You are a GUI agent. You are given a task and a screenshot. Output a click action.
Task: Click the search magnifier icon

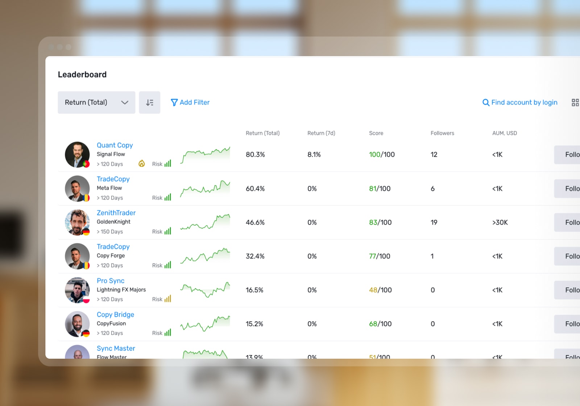tap(486, 103)
